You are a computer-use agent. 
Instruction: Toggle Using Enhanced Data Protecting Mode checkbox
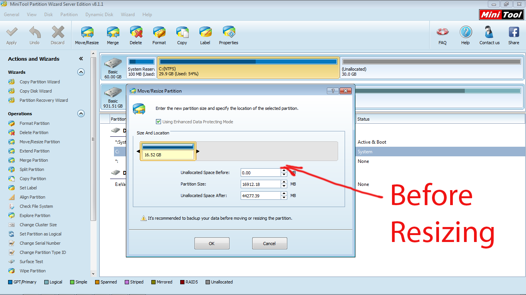coord(158,122)
